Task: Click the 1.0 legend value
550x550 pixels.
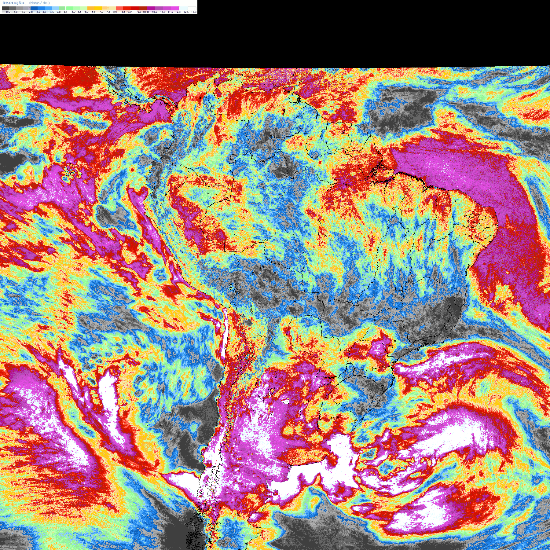Action: coord(16,12)
